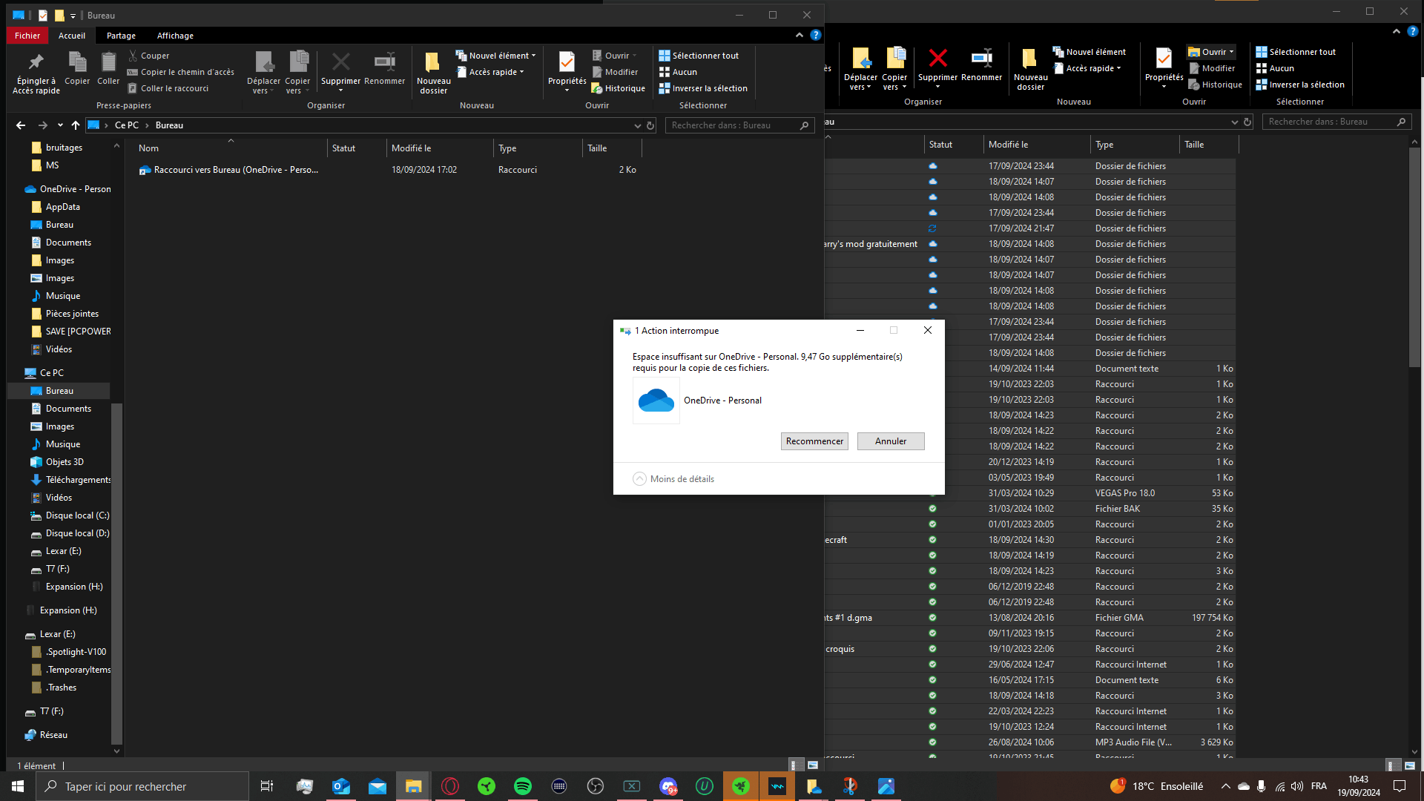Viewport: 1424px width, 801px height.
Task: Click the up-arrow parent folder navigation icon
Action: pyautogui.click(x=75, y=125)
